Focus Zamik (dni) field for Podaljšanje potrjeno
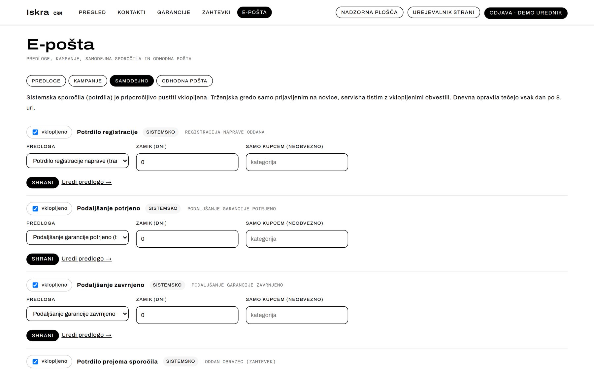Viewport: 594px width, 371px height. pyautogui.click(x=187, y=239)
